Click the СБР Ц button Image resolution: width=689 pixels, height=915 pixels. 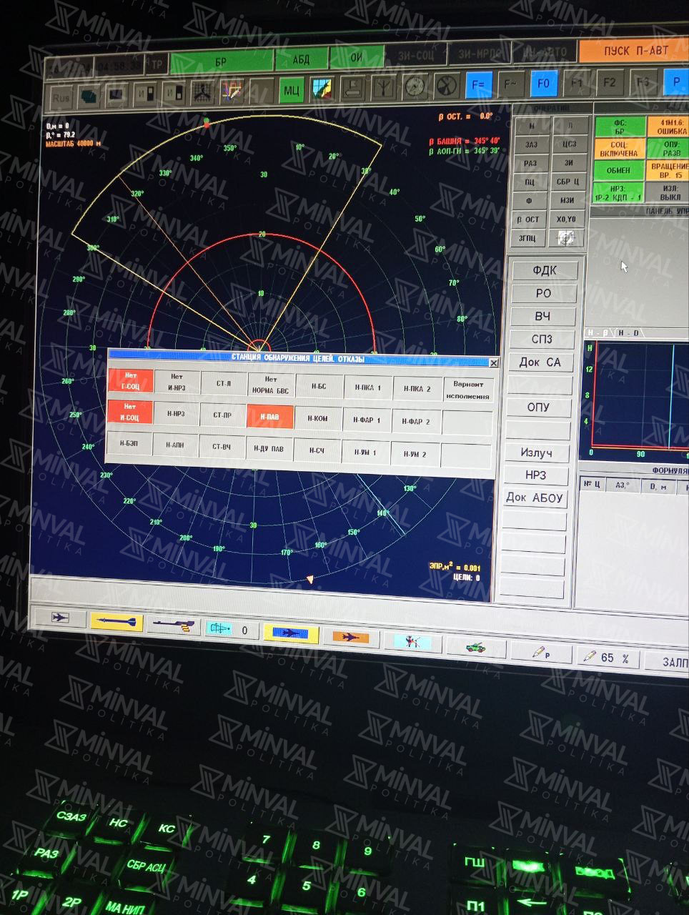[x=567, y=182]
